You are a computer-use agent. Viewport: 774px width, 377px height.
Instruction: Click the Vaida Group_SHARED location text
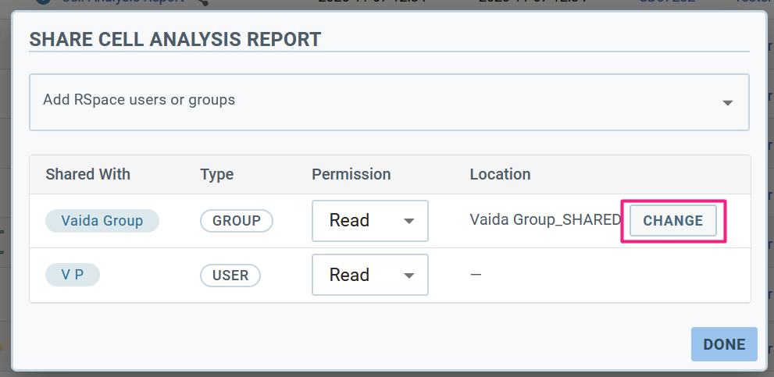[544, 220]
